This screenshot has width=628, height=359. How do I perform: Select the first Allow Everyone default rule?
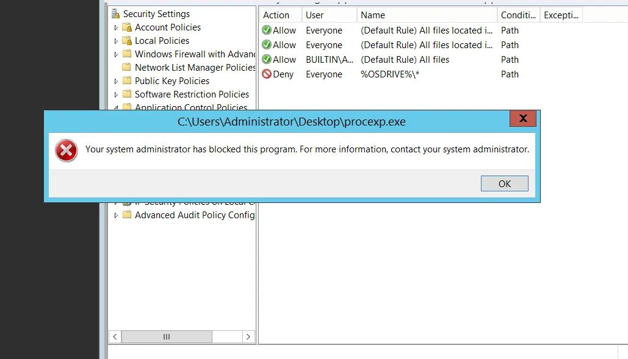391,30
